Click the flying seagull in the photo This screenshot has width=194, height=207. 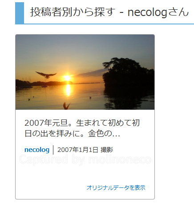tap(46, 75)
